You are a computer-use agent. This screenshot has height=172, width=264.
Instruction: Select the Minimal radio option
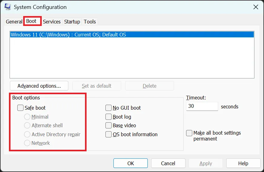[27, 117]
